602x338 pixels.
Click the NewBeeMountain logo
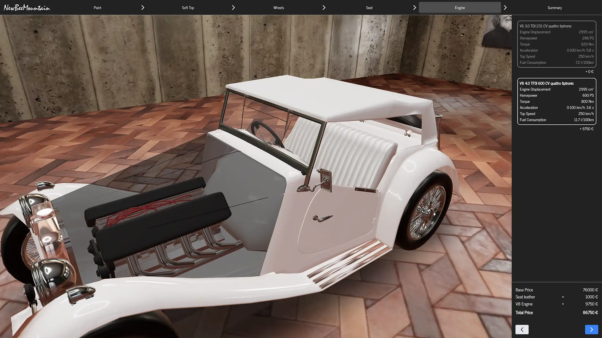(x=27, y=8)
